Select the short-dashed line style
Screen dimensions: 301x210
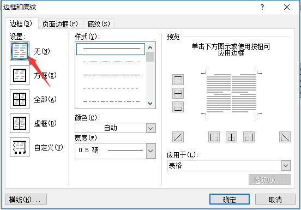click(x=111, y=75)
